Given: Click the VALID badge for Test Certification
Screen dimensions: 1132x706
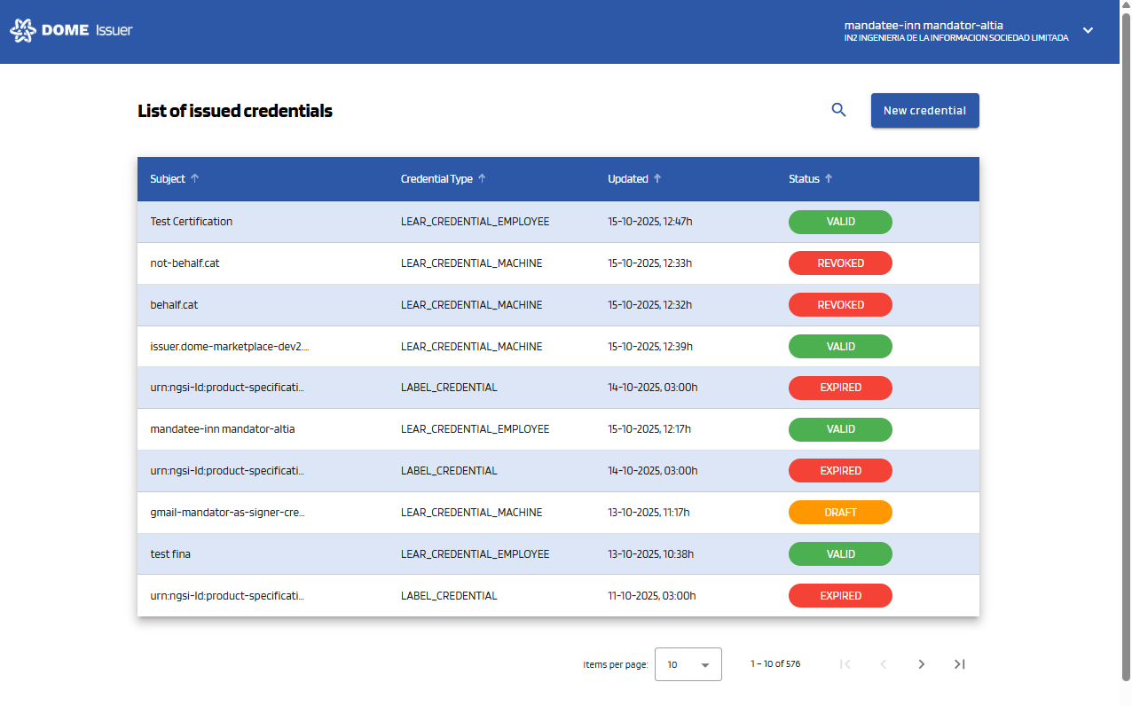Looking at the screenshot, I should tap(840, 222).
